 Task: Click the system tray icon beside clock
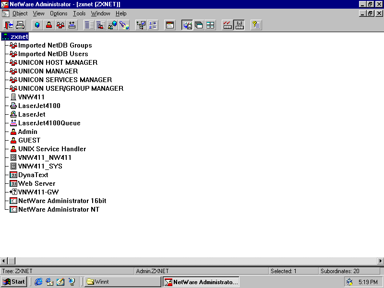[x=349, y=282]
